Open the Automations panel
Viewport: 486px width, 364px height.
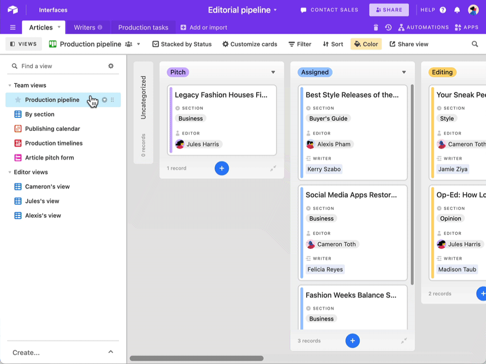[x=428, y=27]
